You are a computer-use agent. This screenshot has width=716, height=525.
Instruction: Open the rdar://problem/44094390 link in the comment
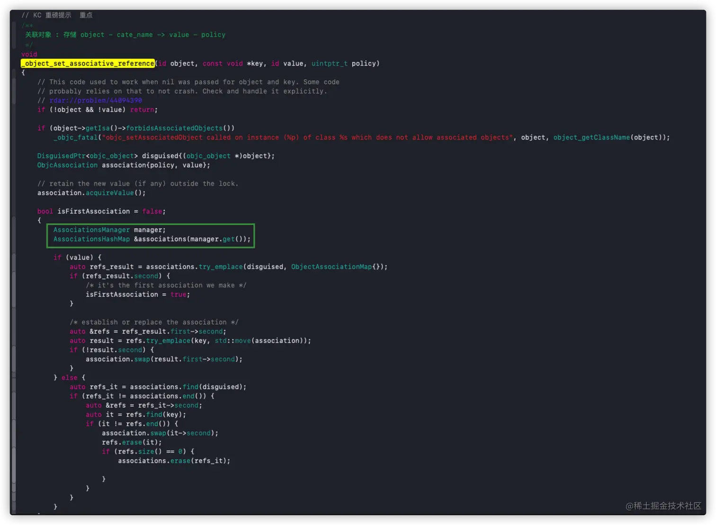point(96,100)
